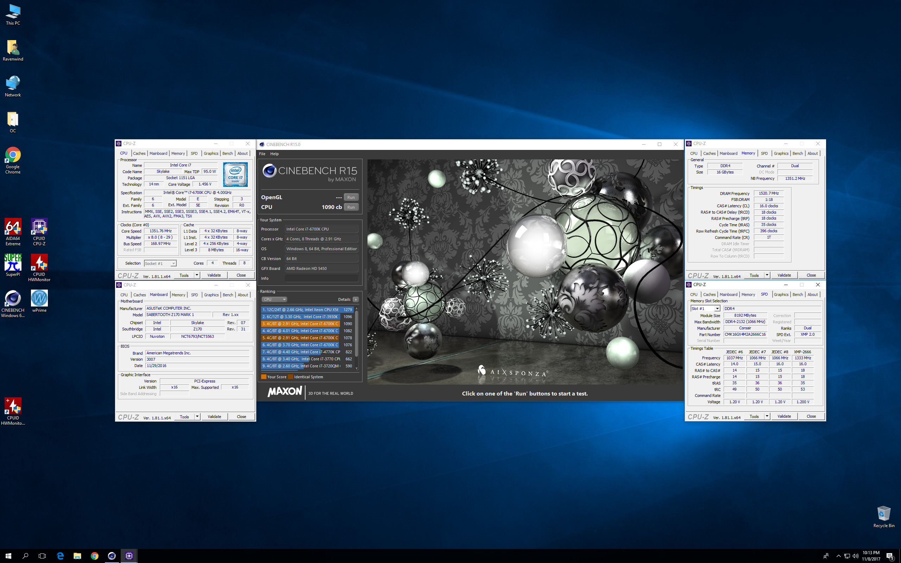Run the CPU test in Cinebench

[351, 207]
